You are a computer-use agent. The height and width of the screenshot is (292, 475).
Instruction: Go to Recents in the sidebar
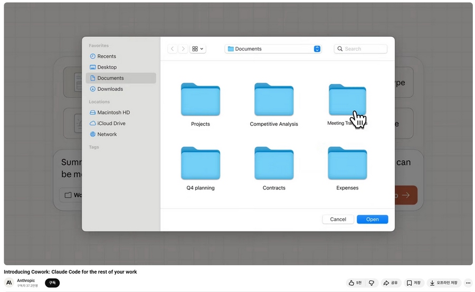106,56
